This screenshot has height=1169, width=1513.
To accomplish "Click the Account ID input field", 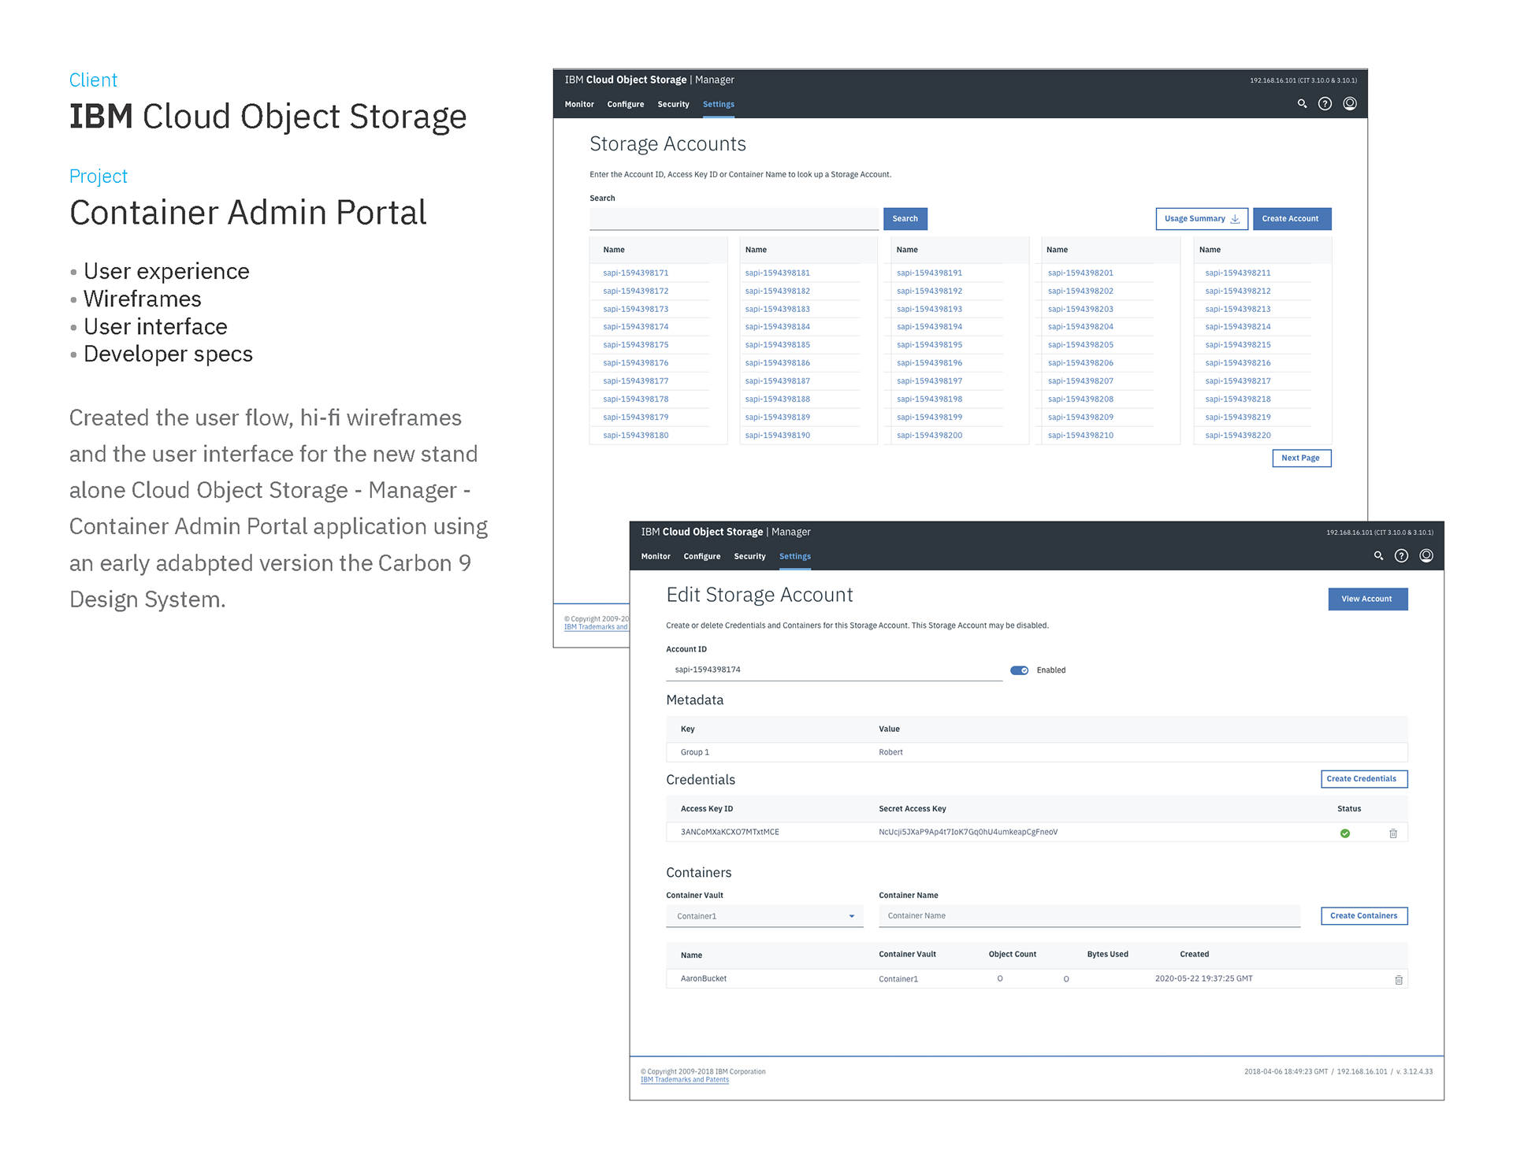I will [x=835, y=670].
